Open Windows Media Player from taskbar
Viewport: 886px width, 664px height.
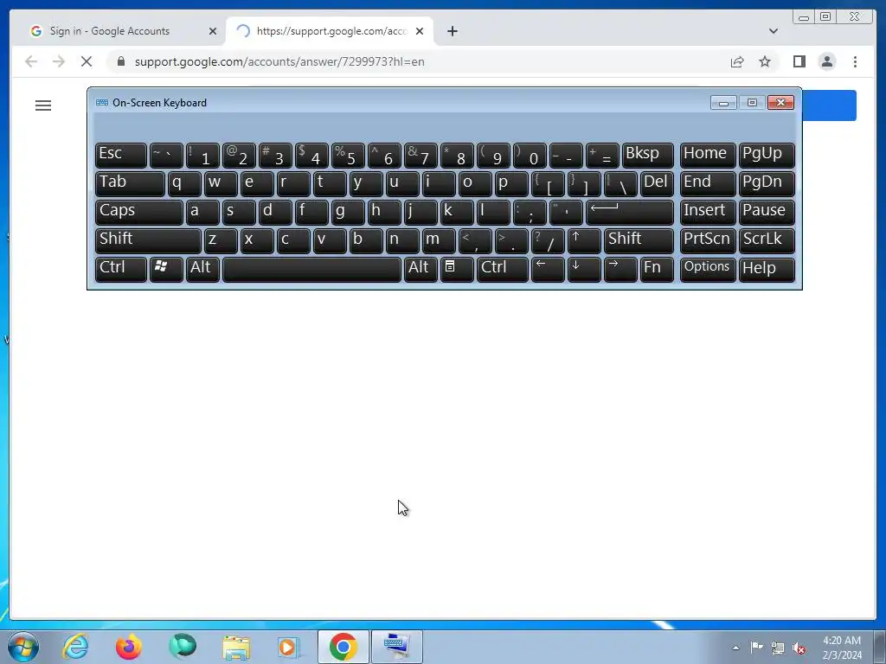click(288, 647)
